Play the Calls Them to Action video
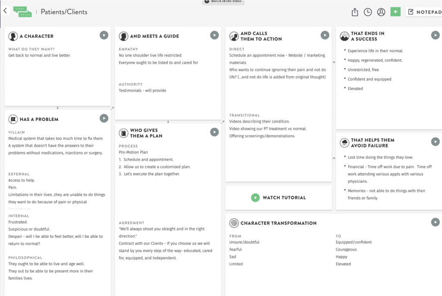This screenshot has width=442, height=296. 325,35
